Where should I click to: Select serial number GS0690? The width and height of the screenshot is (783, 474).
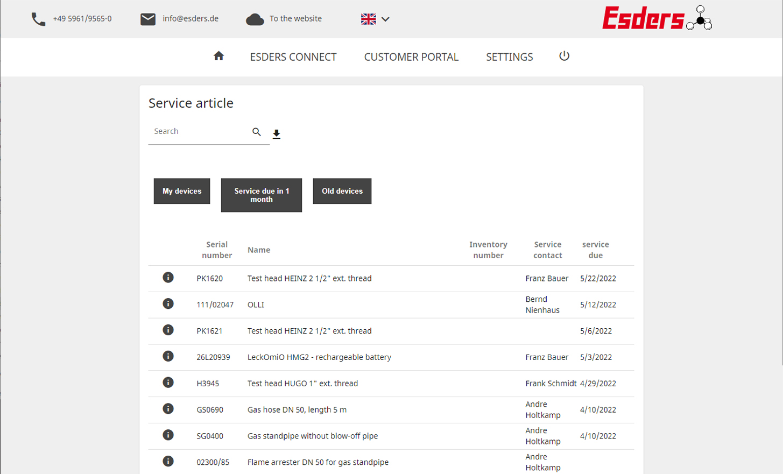pos(210,410)
